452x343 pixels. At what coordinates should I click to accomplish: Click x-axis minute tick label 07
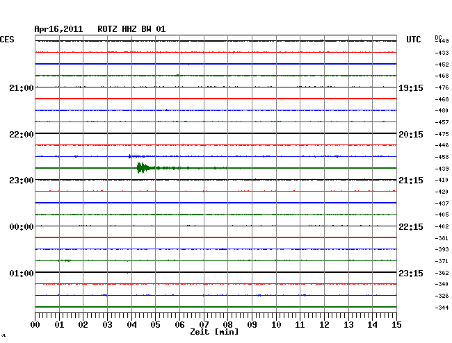click(x=204, y=325)
